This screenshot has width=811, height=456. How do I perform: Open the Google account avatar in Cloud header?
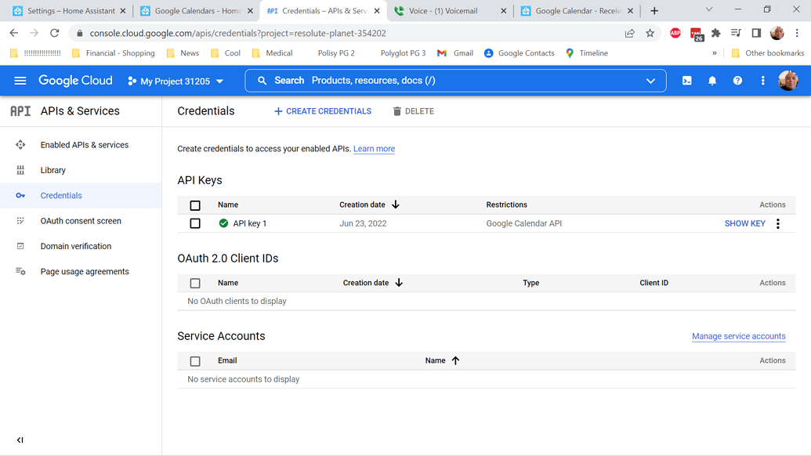tap(788, 81)
